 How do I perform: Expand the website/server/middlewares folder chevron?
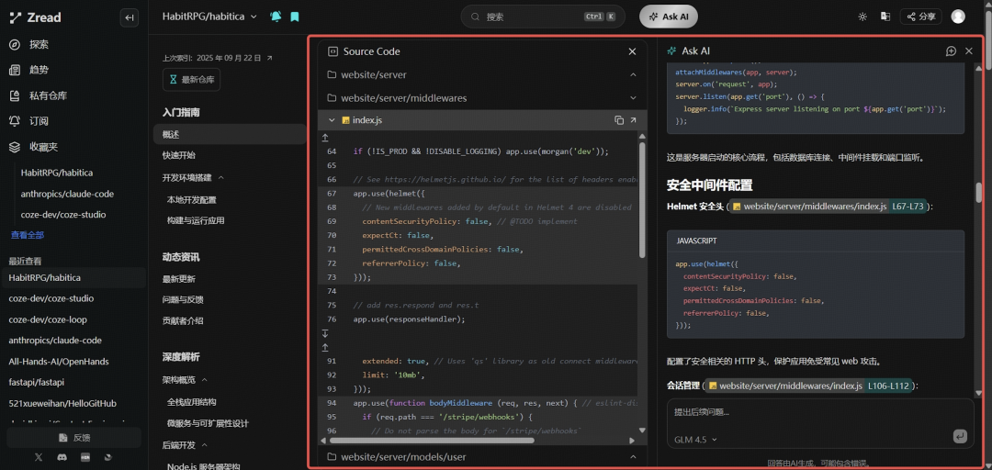point(633,98)
